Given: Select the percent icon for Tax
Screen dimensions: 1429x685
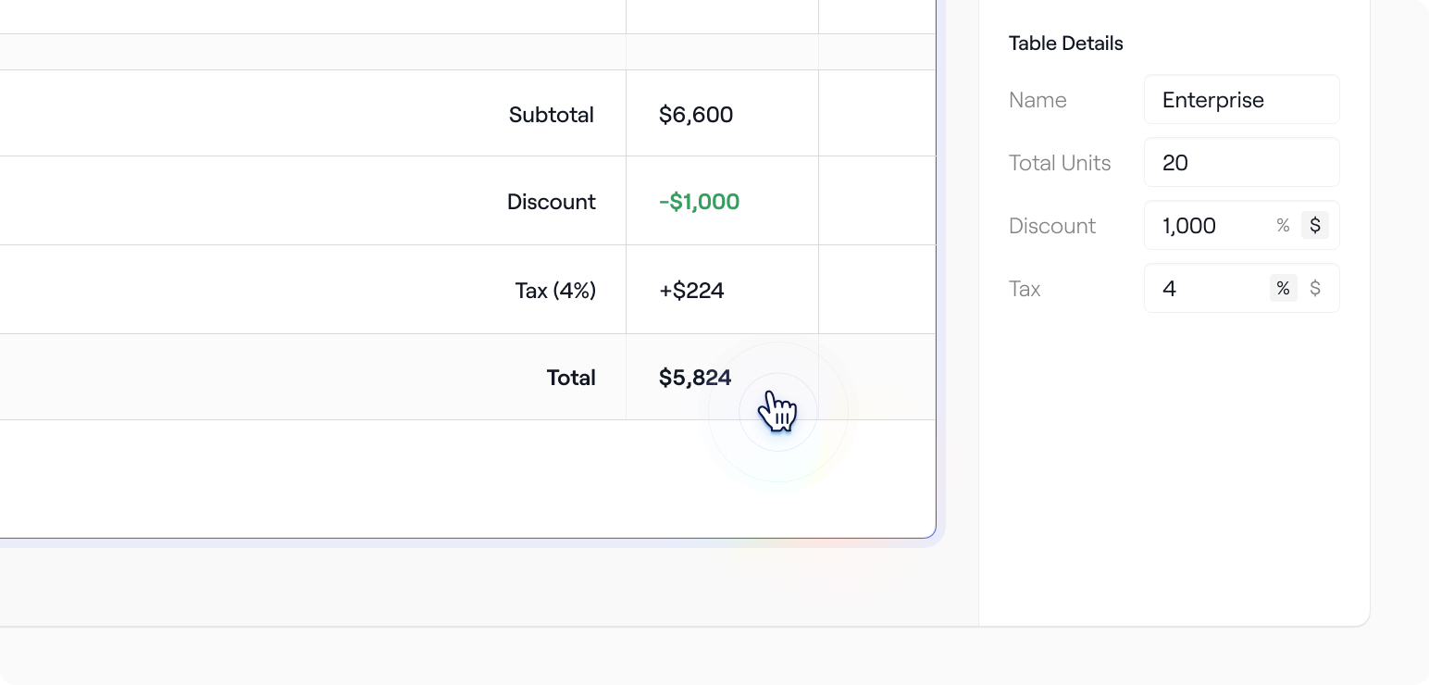Looking at the screenshot, I should coord(1284,288).
